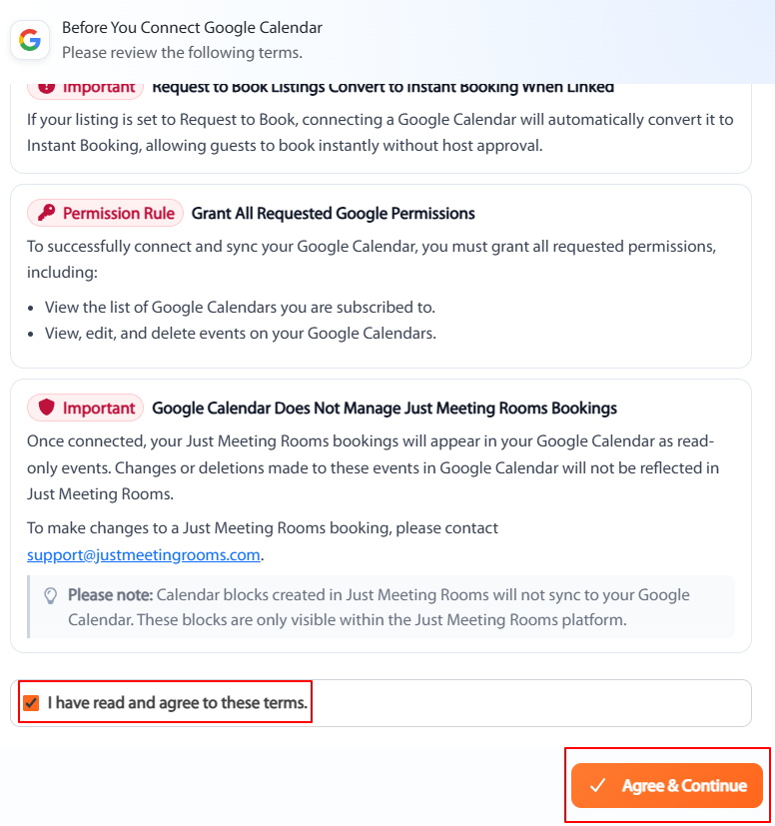
Task: Click 'Google Calendar Does Not Manage' heading
Action: click(x=385, y=409)
